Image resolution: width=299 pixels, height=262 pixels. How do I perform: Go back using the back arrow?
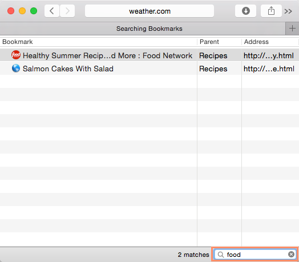(x=52, y=11)
